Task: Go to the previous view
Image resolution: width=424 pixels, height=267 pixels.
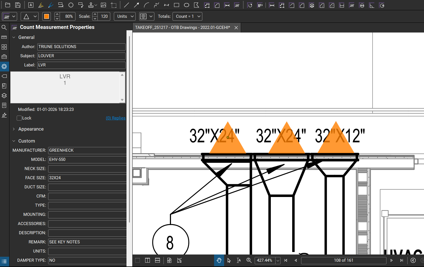Action: [413, 260]
